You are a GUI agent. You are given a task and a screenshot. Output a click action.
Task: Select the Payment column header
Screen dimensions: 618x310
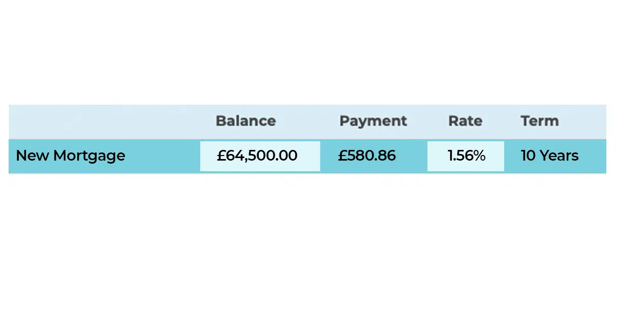[373, 121]
